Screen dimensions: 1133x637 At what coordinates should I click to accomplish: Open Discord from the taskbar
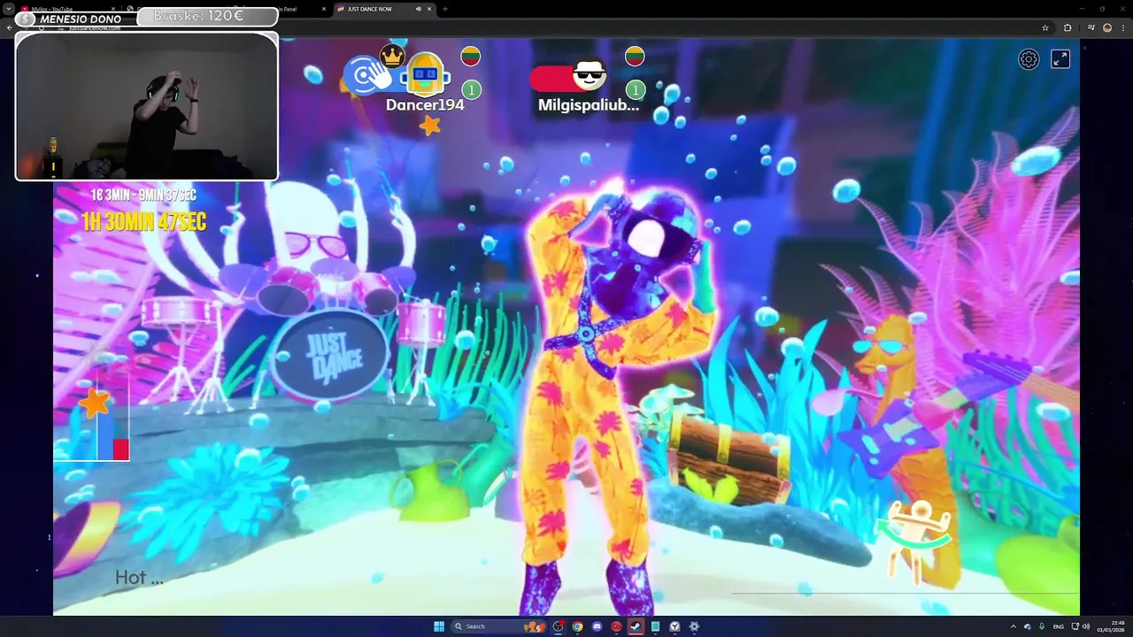pos(597,626)
